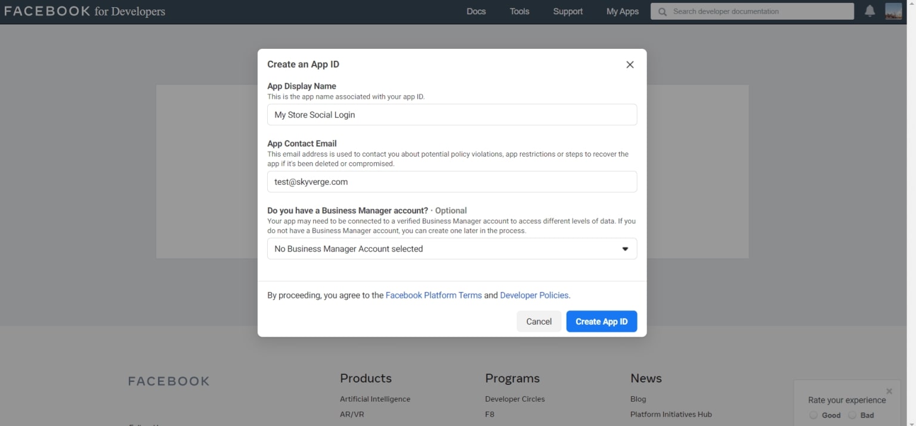
Task: Open the notifications bell
Action: pos(870,11)
